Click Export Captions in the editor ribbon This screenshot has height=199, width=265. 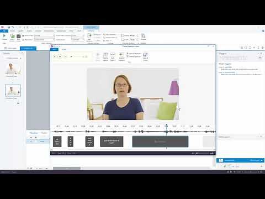134,54
